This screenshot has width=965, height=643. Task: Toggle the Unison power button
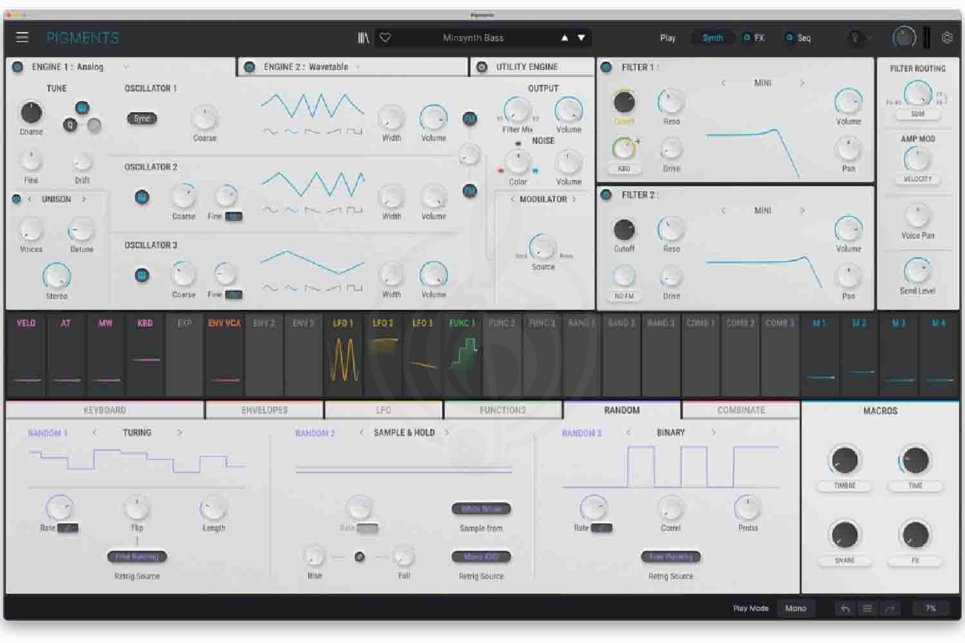[x=17, y=200]
